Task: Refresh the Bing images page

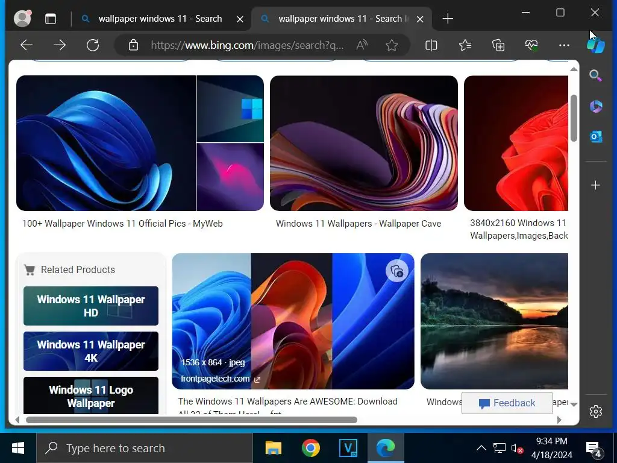Action: click(x=93, y=45)
